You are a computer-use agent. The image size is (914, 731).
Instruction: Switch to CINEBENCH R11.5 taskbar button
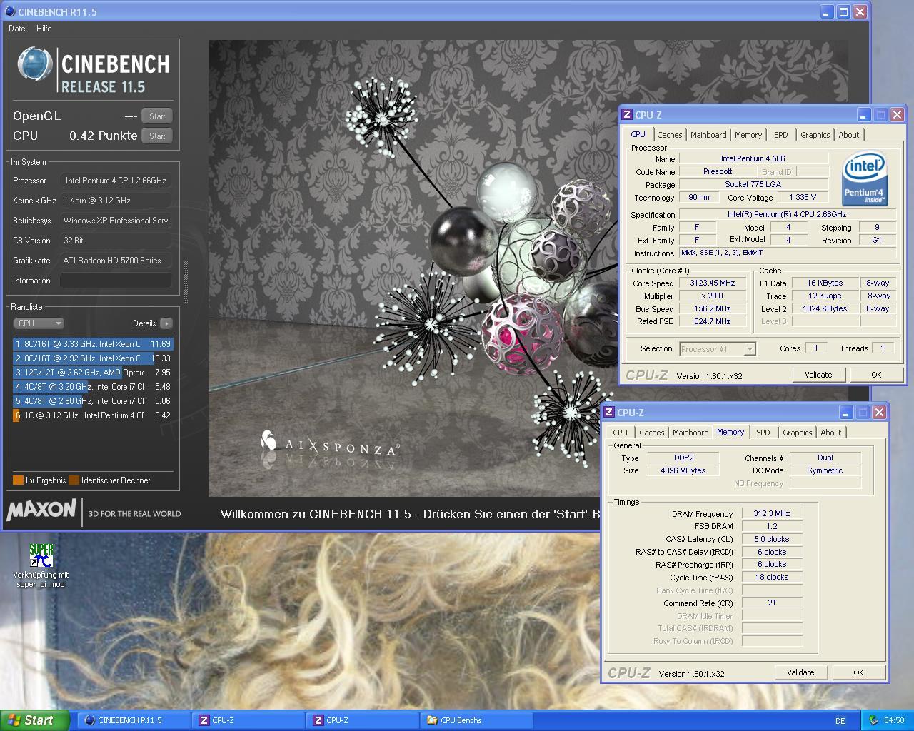click(134, 720)
